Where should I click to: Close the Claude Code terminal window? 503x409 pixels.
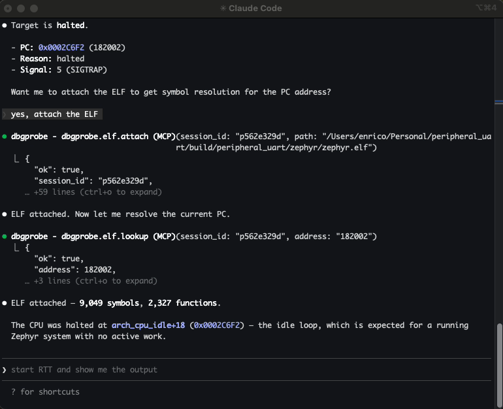(x=9, y=8)
